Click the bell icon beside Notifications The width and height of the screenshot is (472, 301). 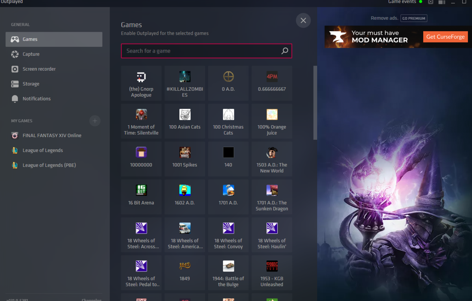coord(15,99)
